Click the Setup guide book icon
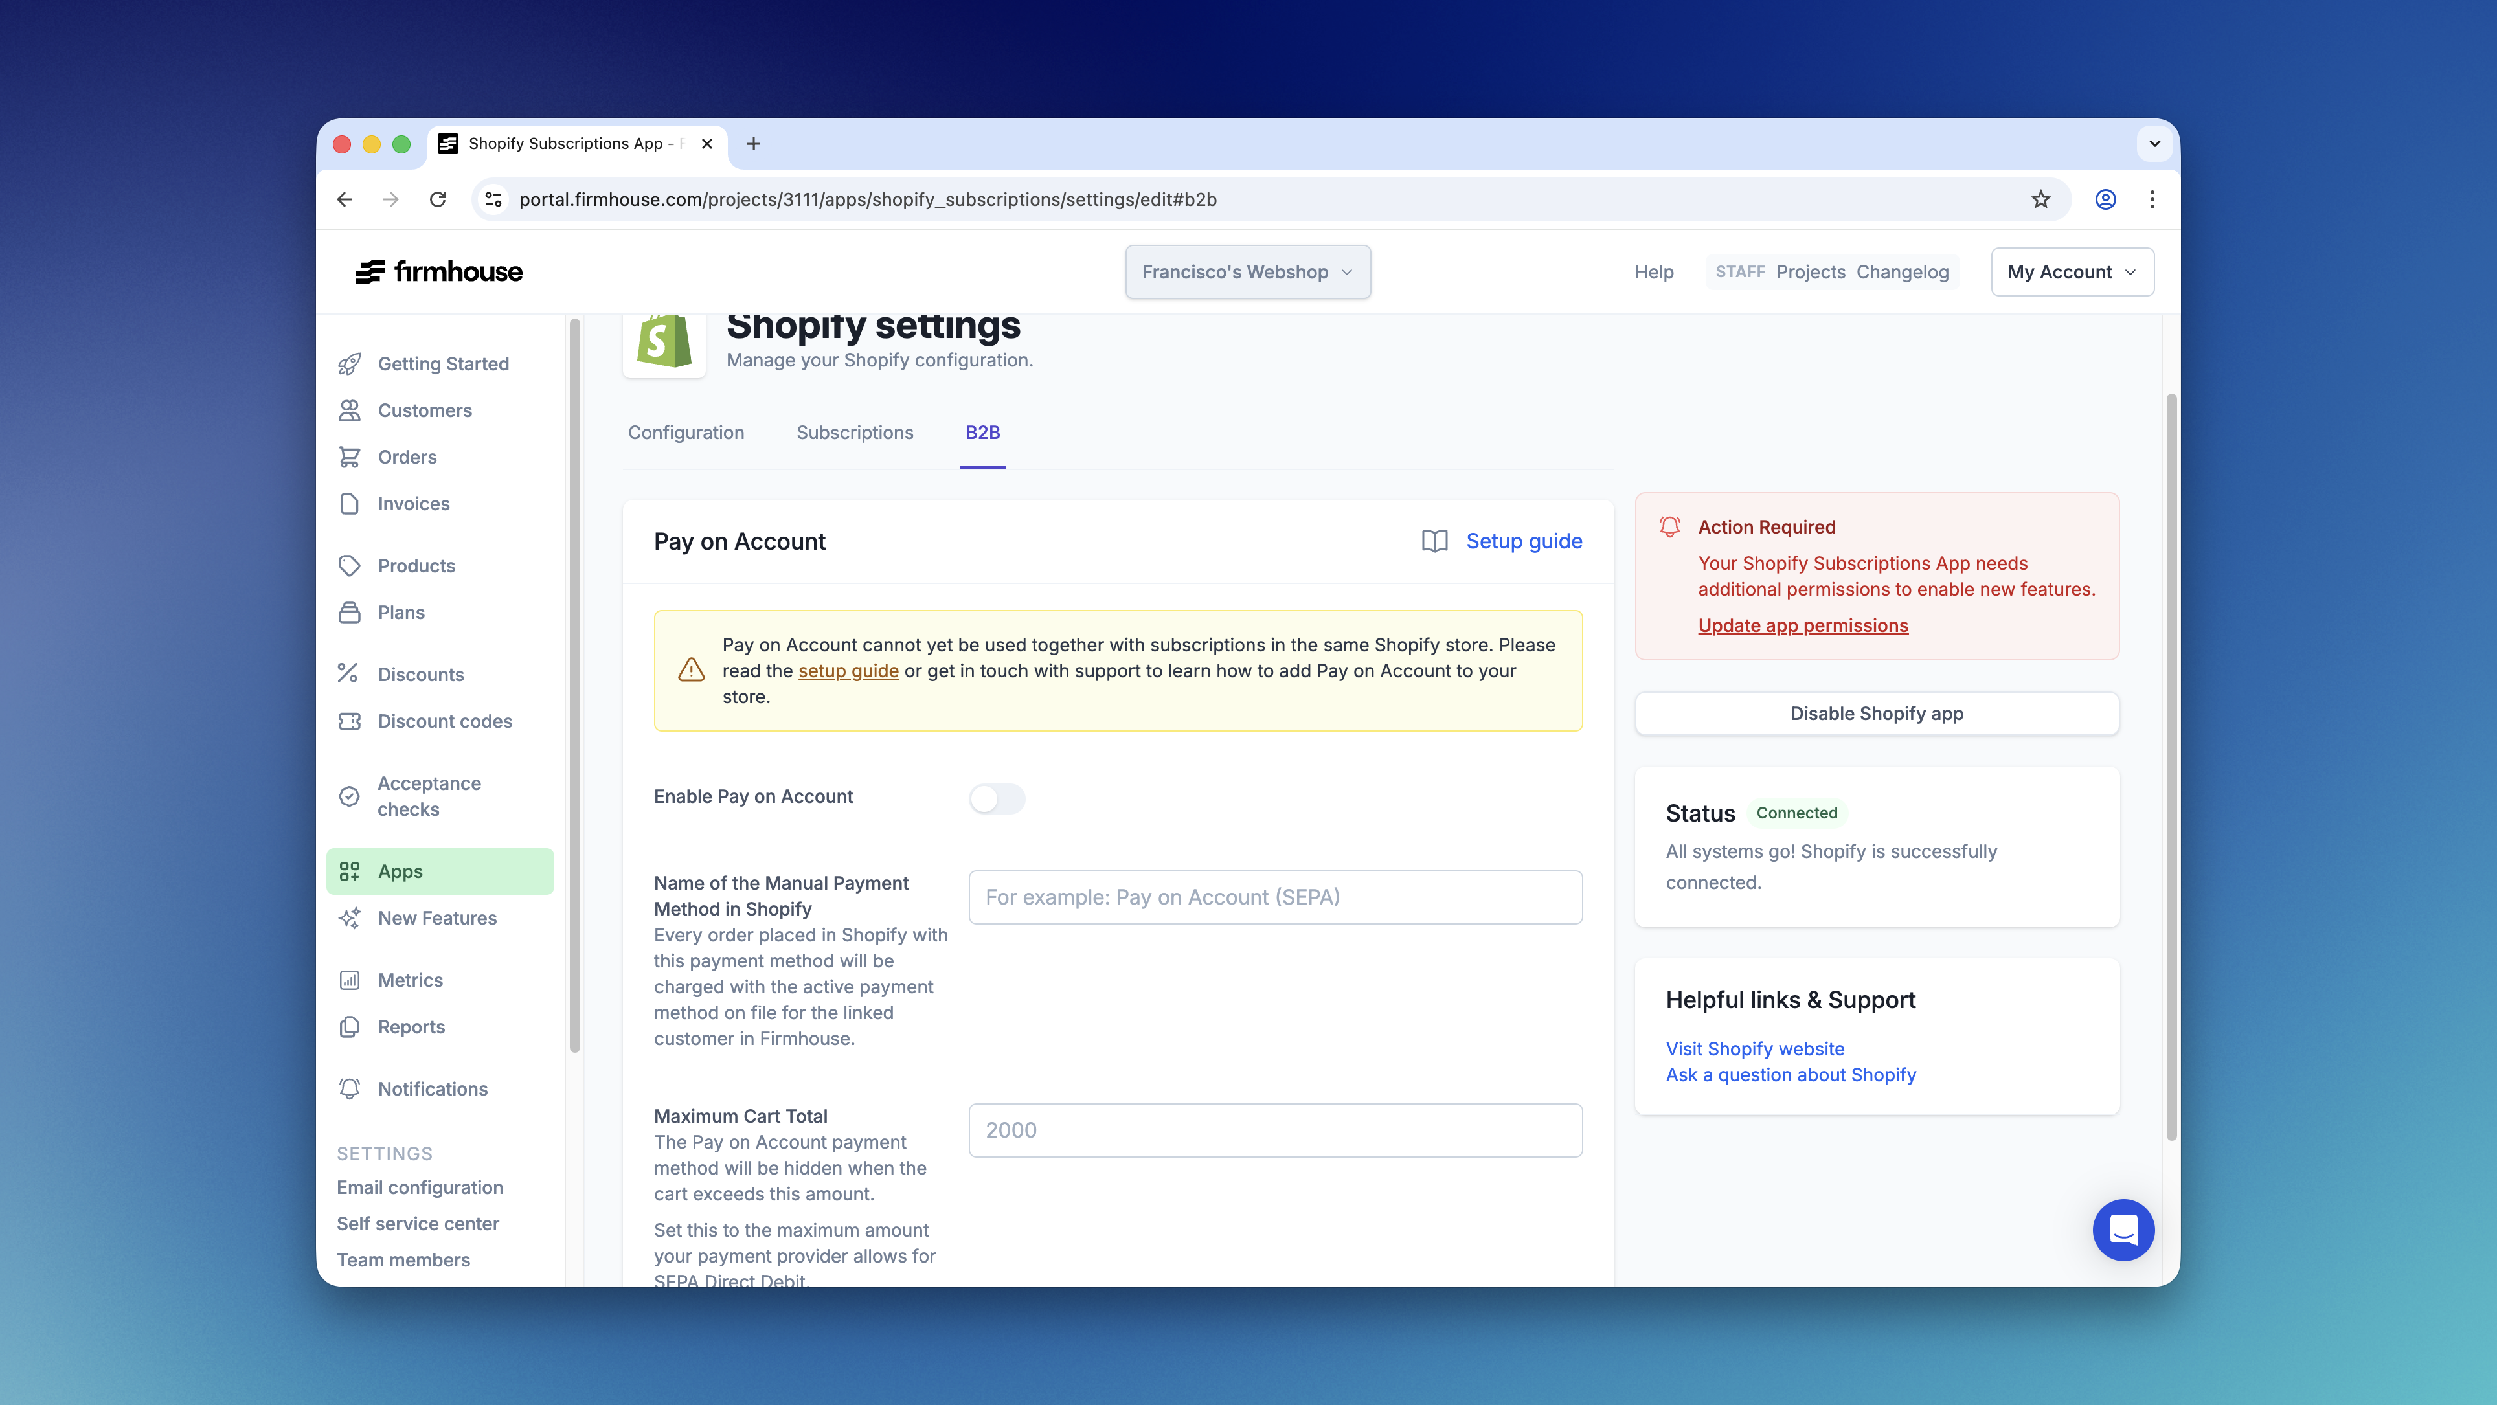 point(1434,542)
